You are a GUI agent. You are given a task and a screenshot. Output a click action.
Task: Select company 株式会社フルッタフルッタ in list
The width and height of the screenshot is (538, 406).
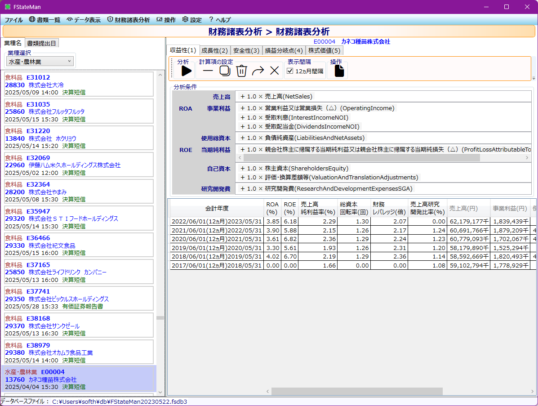coord(79,112)
